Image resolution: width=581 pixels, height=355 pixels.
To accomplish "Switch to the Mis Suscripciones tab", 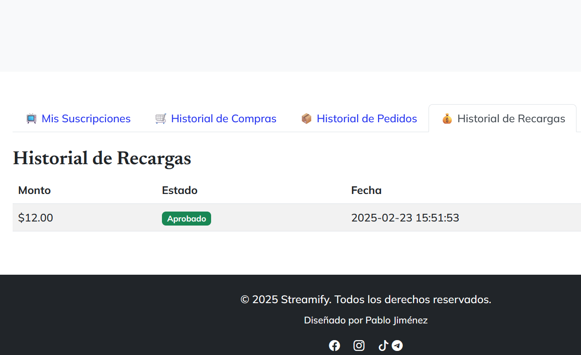I will (78, 118).
